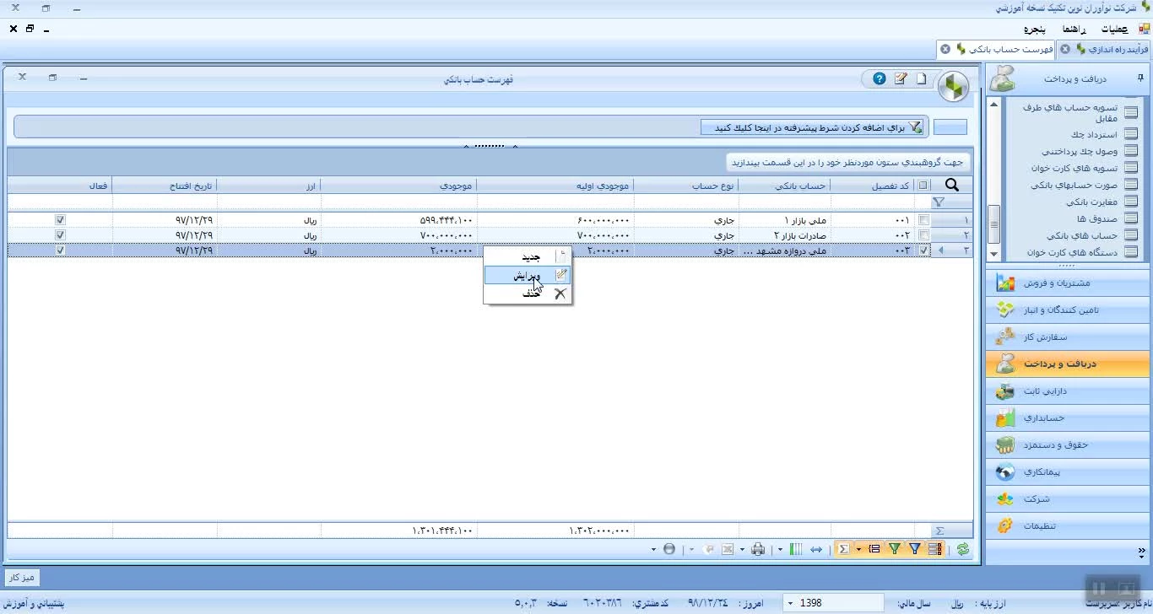Open صندوق ها in sidebar list
The width and height of the screenshot is (1153, 614).
pos(1107,218)
